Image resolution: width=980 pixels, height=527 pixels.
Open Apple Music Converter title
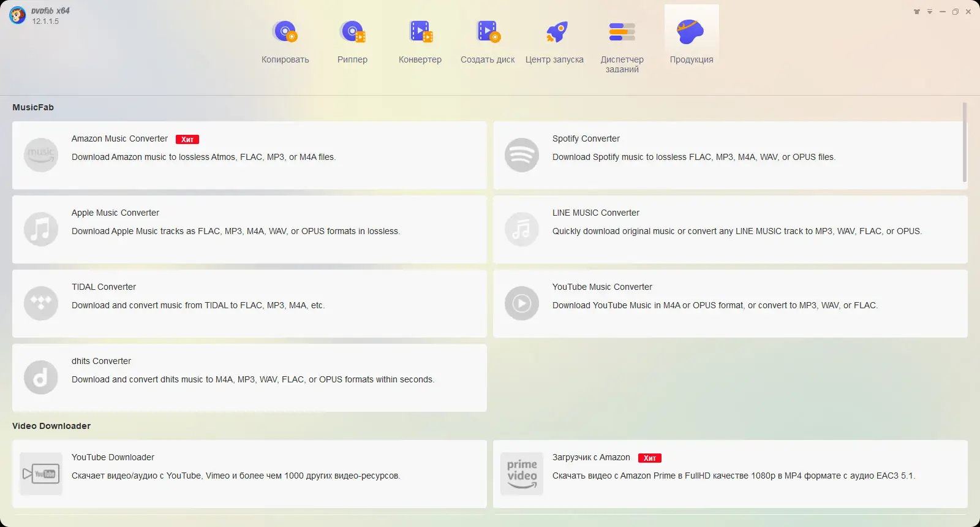point(115,213)
